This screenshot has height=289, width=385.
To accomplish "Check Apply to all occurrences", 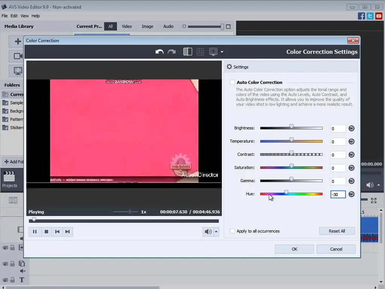I will 232,231.
